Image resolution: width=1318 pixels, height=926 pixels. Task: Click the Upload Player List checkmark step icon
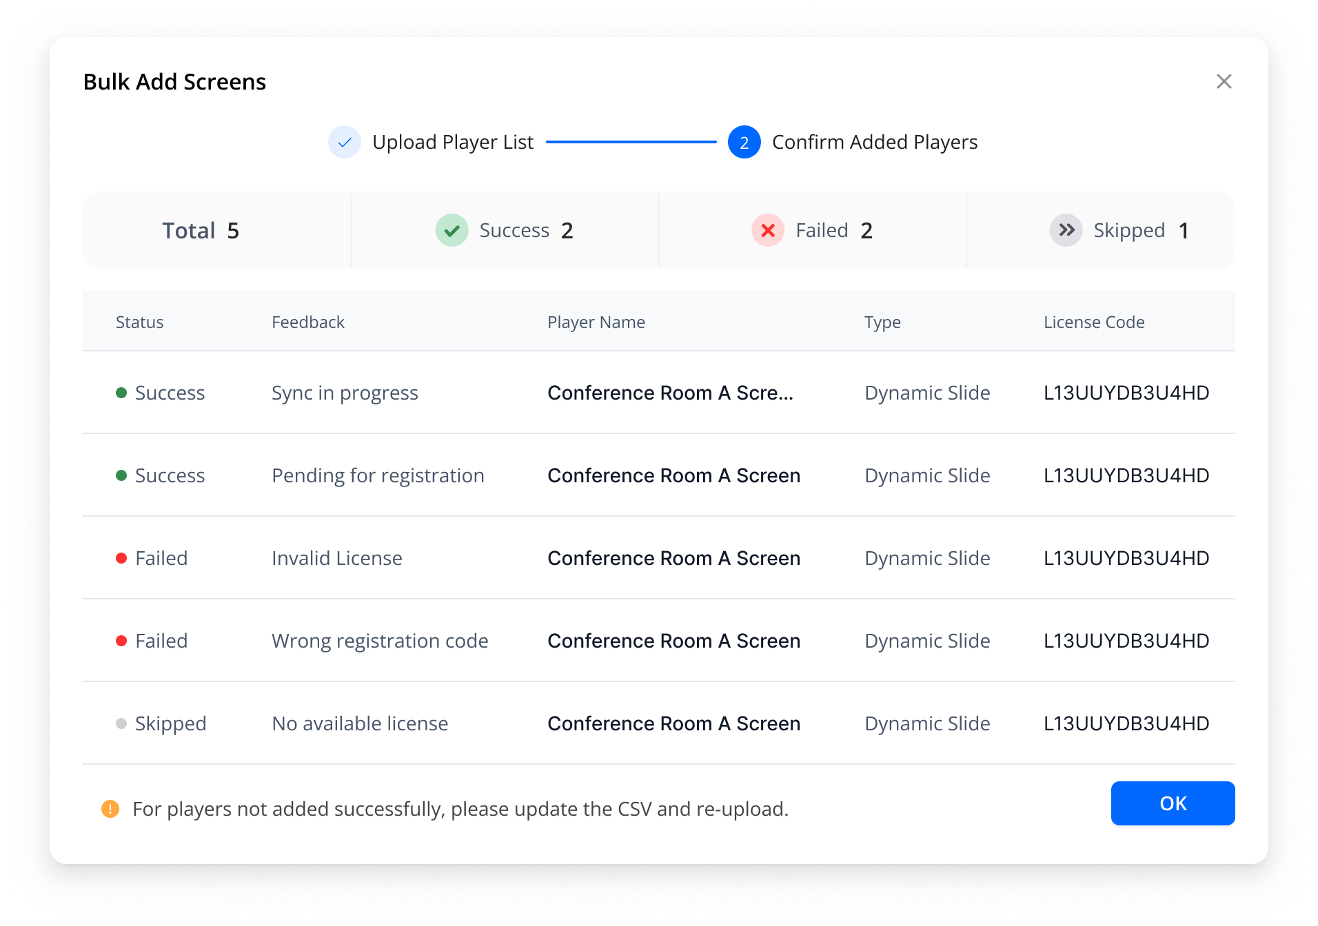coord(344,142)
